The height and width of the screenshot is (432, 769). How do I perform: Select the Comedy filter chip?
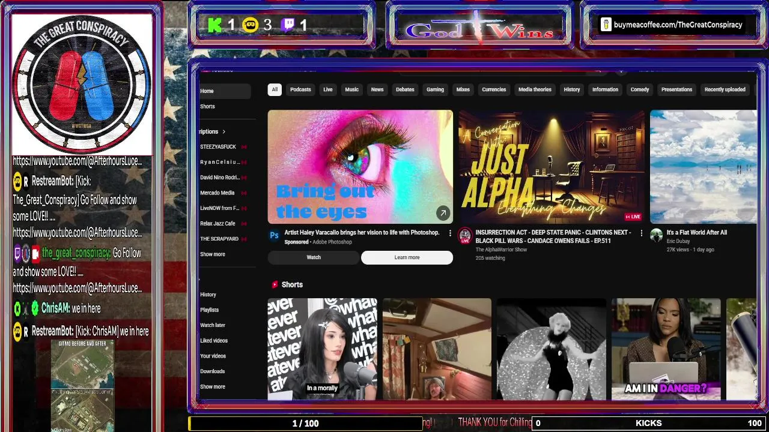pyautogui.click(x=639, y=89)
